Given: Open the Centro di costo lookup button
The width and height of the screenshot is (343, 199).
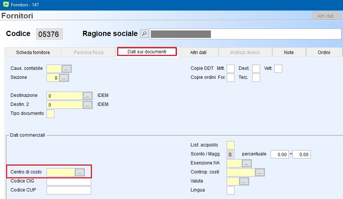Looking at the screenshot, I should tap(80, 172).
